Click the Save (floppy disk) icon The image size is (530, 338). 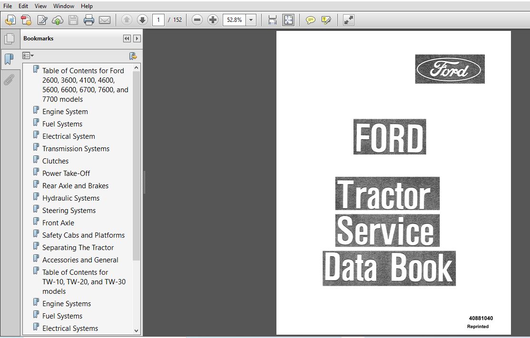tap(73, 20)
